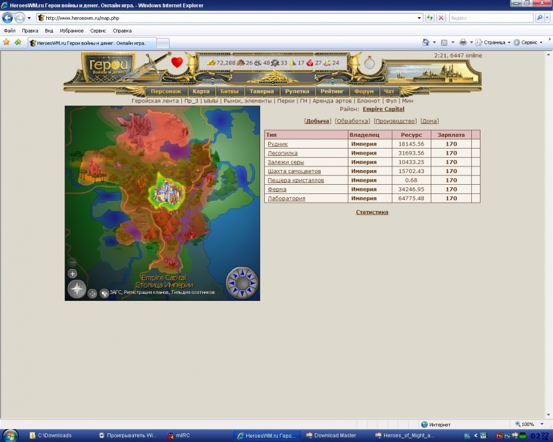Open the Home page icon
Screen dimensions: 553x442
pos(426,42)
